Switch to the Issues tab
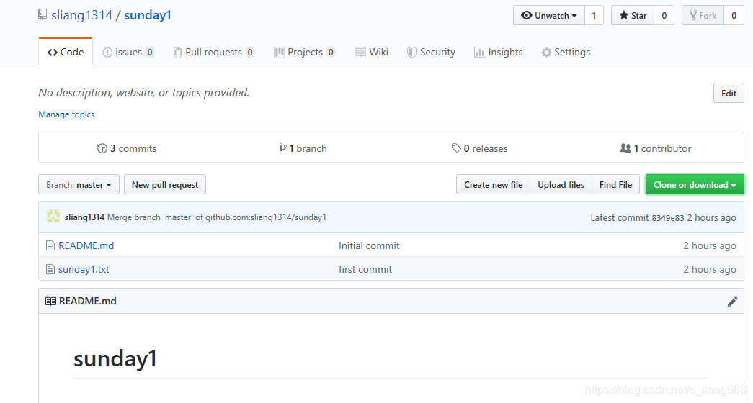 pyautogui.click(x=128, y=52)
